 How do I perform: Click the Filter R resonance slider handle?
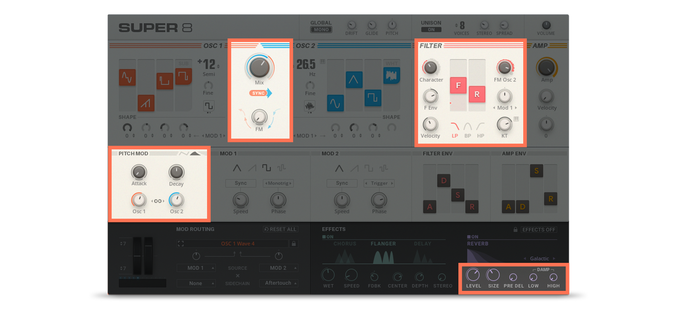477,94
